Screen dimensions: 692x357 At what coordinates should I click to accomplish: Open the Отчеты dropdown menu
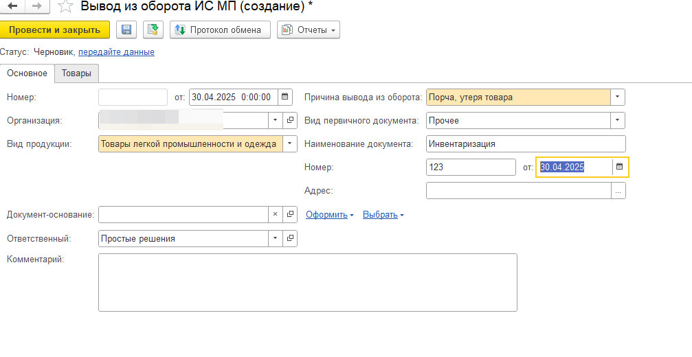[x=308, y=30]
